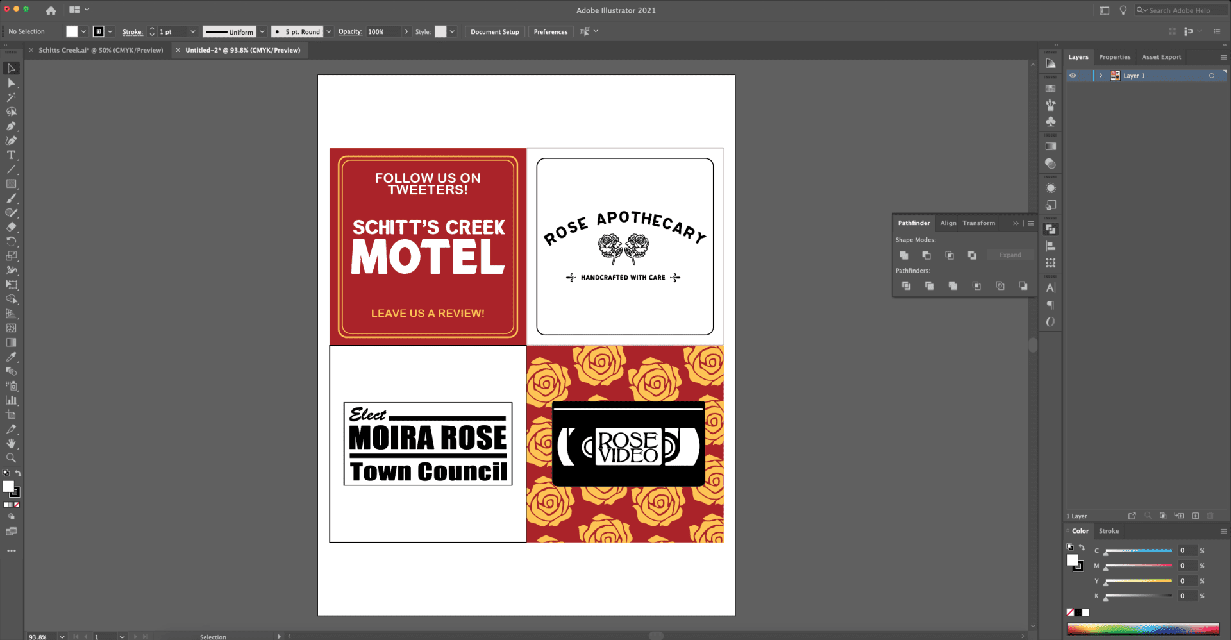Viewport: 1231px width, 640px height.
Task: Choose the Eyedropper tool
Action: click(11, 357)
